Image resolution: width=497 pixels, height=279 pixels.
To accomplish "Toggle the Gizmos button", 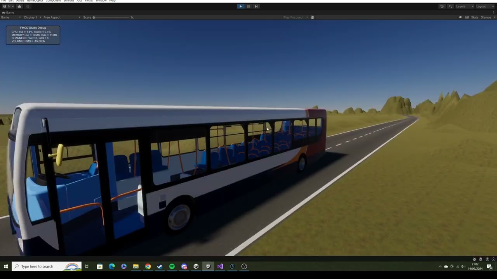I will 486,17.
